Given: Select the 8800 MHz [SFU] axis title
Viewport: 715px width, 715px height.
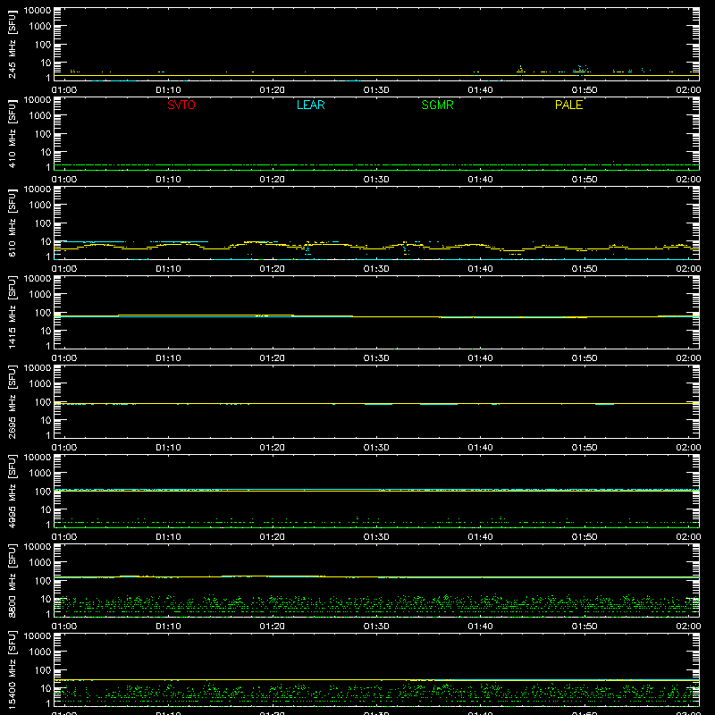Looking at the screenshot, I should click(x=13, y=581).
